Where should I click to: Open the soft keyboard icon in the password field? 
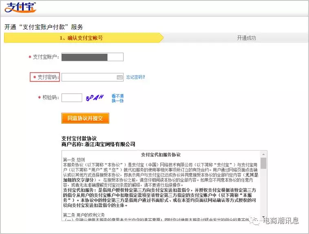pos(119,77)
